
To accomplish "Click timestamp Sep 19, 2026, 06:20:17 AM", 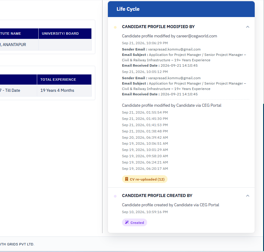I will [x=145, y=169].
